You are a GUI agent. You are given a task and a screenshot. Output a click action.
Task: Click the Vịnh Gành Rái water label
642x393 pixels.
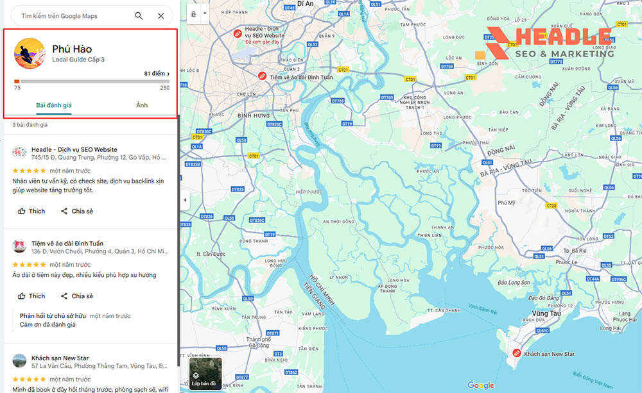coord(483,309)
